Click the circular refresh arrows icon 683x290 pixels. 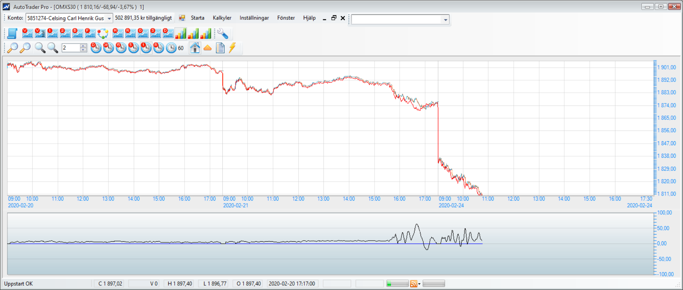pos(103,34)
